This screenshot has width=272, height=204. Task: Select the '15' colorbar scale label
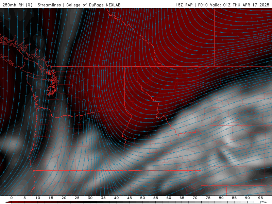(51, 198)
